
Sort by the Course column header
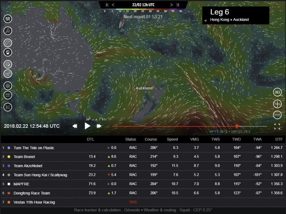pos(151,139)
